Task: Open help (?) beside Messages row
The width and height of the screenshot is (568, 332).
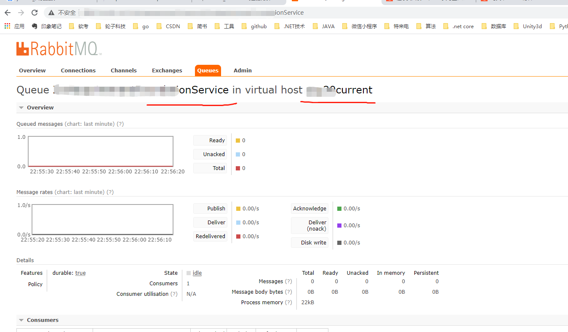Action: [x=288, y=281]
